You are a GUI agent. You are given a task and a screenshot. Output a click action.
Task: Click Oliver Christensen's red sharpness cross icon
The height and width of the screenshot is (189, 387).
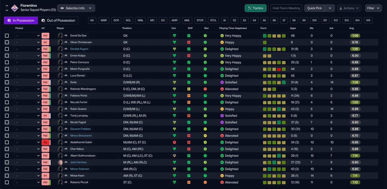point(189,42)
